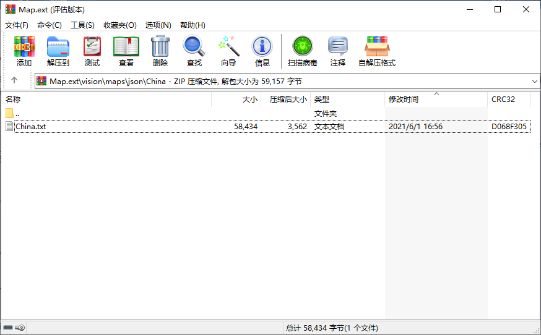The width and height of the screenshot is (541, 335).
Task: Open the 命令(C) menu
Action: [x=50, y=25]
